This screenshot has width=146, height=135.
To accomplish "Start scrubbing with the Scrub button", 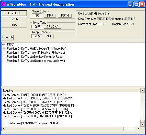I will [x=14, y=19].
